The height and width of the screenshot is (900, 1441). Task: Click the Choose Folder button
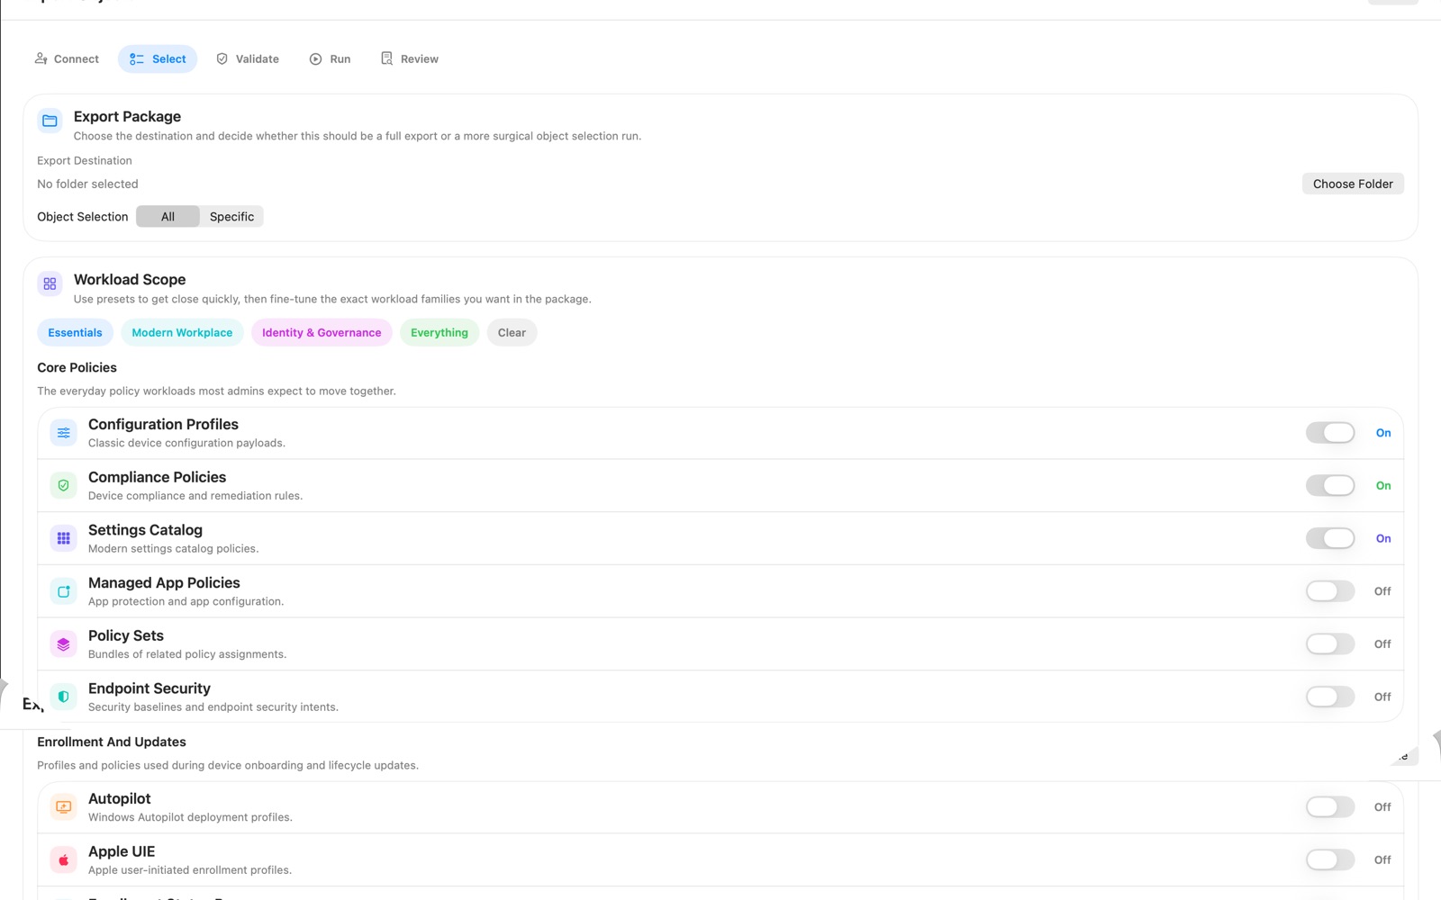1353,184
